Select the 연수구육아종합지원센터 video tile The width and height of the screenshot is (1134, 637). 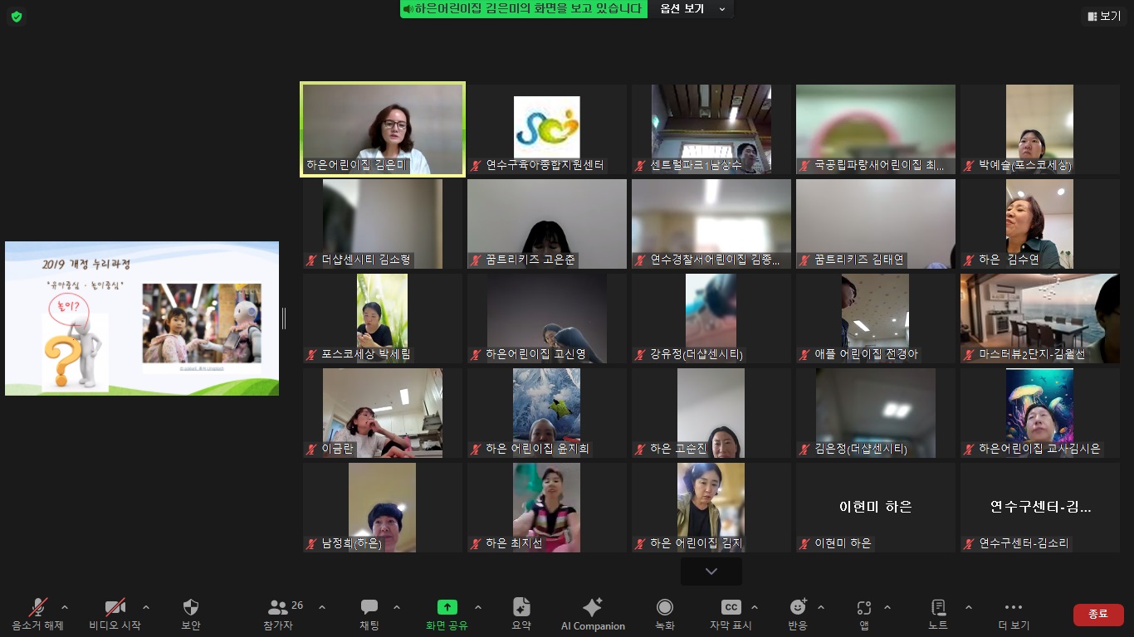pos(547,129)
